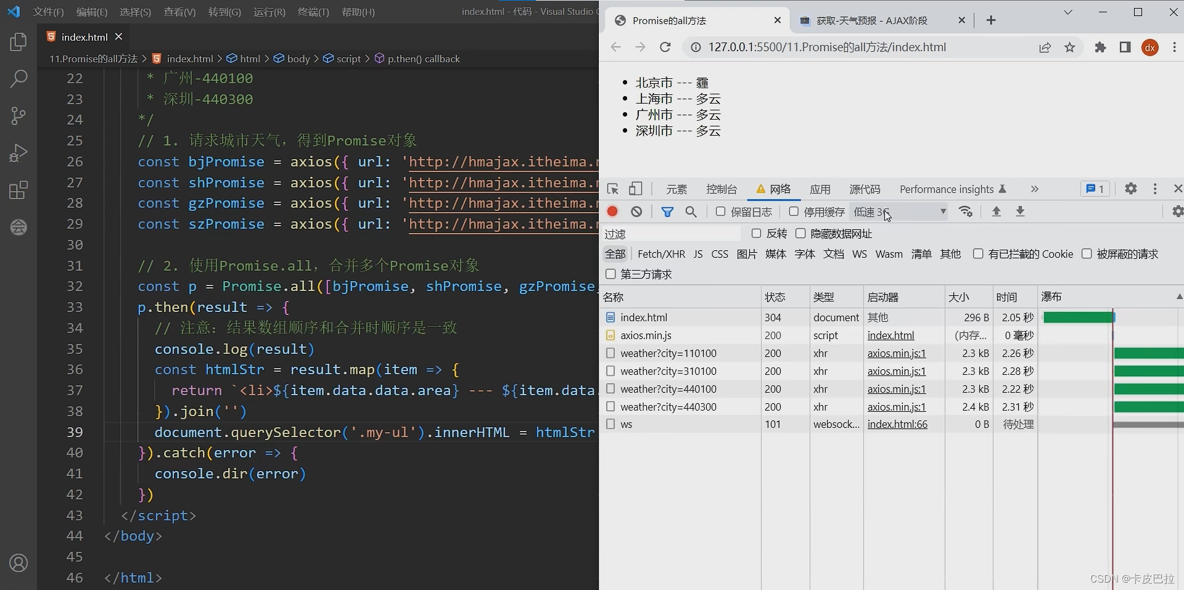
Task: Close the index.html editor tab
Action: pos(118,37)
